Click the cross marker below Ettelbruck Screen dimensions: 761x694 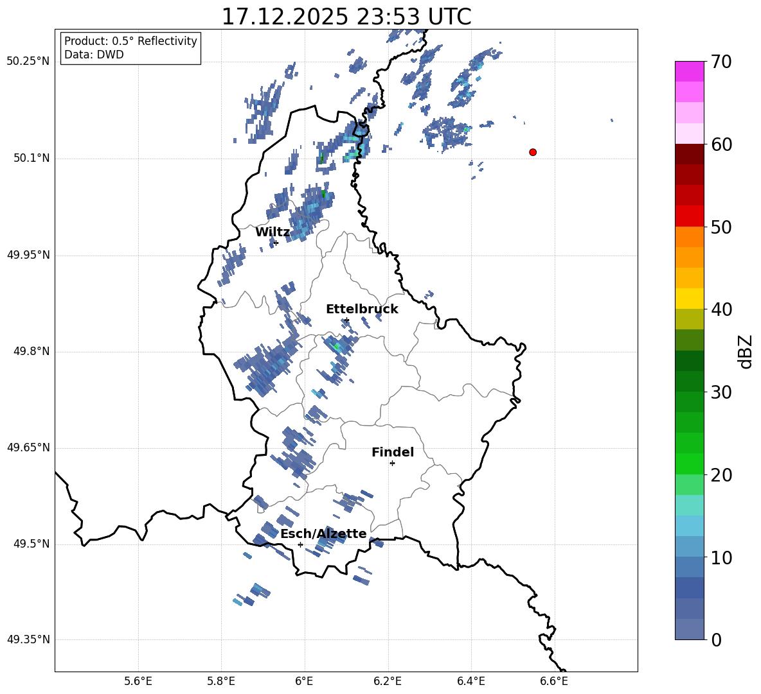(346, 320)
